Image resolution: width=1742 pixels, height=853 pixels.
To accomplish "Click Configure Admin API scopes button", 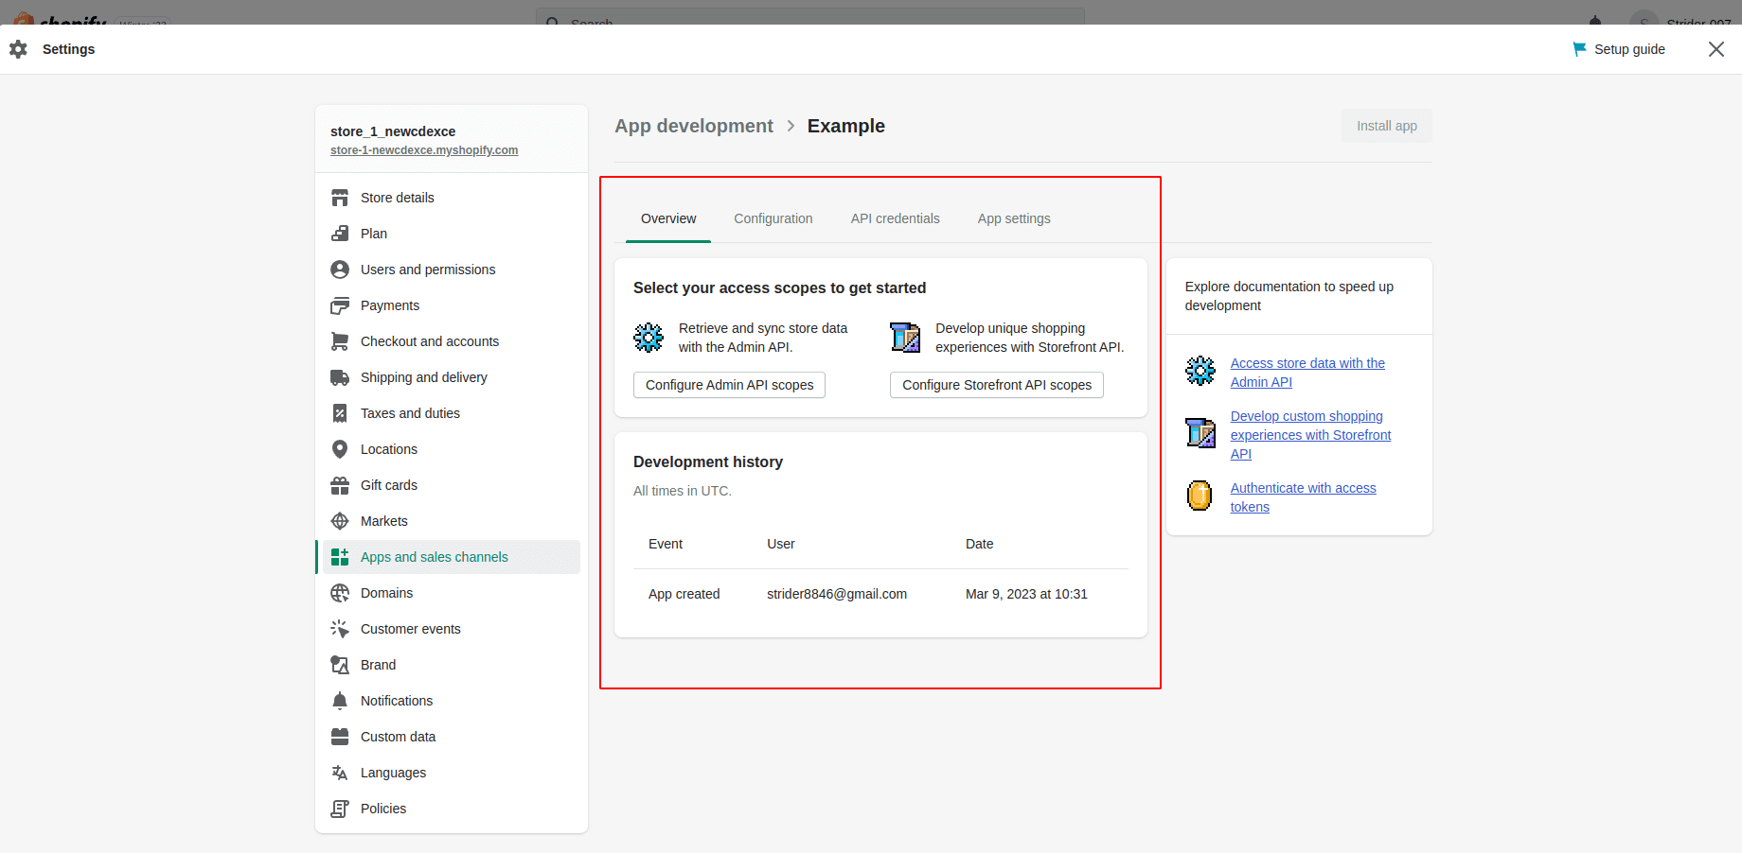I will pyautogui.click(x=729, y=385).
